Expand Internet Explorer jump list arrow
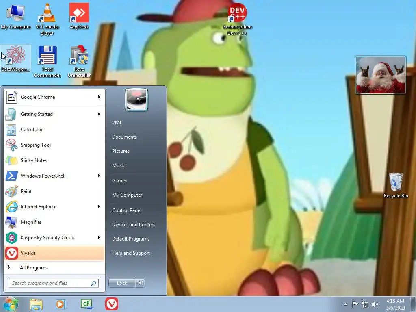Image resolution: width=416 pixels, height=312 pixels. 99,207
